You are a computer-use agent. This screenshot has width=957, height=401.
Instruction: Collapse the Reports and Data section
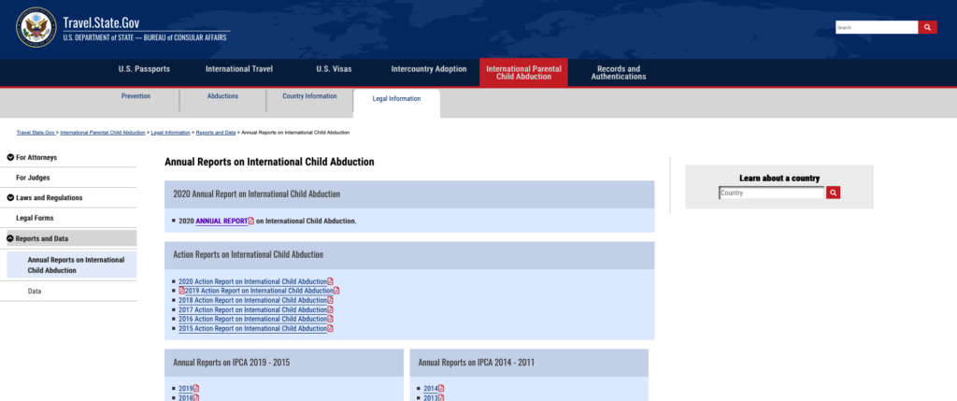pos(10,238)
